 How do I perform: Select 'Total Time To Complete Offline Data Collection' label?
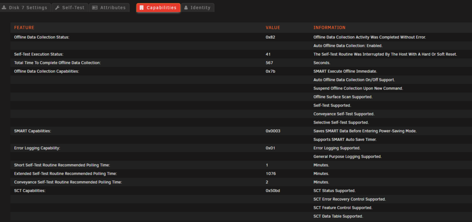[57, 63]
